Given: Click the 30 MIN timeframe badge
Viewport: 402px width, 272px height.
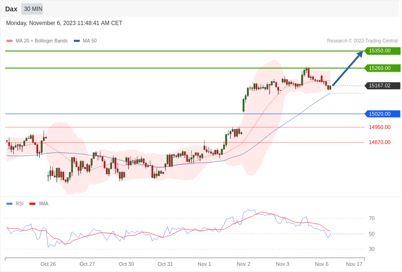Looking at the screenshot, I should [32, 9].
